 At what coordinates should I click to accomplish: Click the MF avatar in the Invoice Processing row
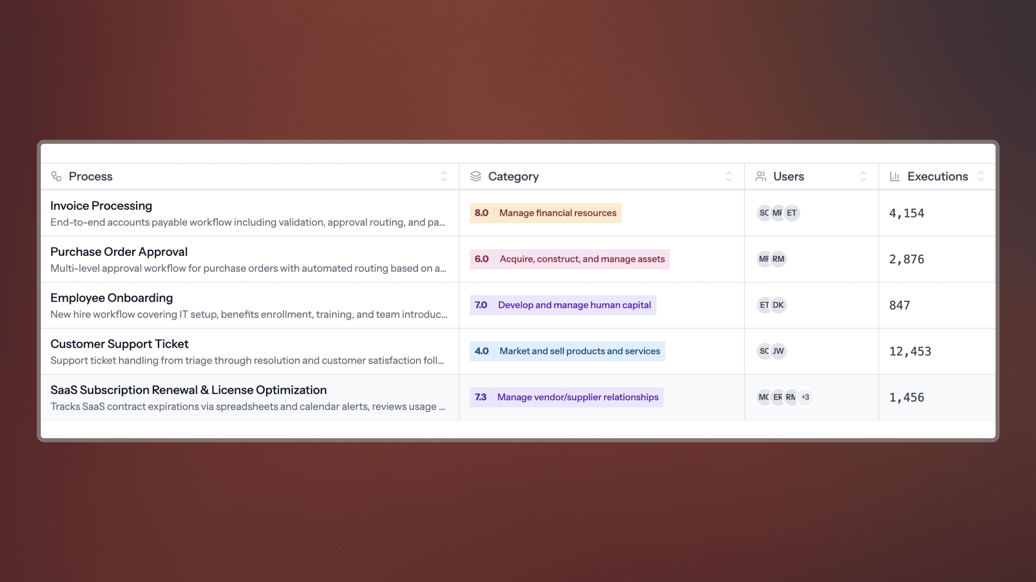[x=778, y=213]
